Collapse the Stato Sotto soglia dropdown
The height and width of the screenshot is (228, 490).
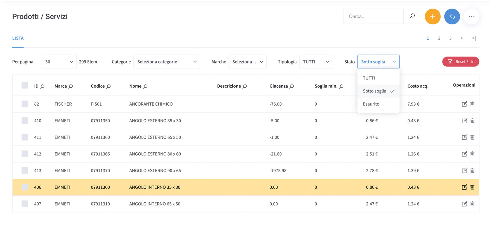[x=378, y=62]
